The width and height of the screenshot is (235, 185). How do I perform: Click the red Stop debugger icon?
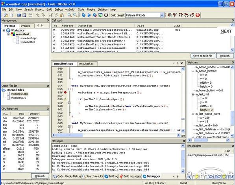[198, 15]
